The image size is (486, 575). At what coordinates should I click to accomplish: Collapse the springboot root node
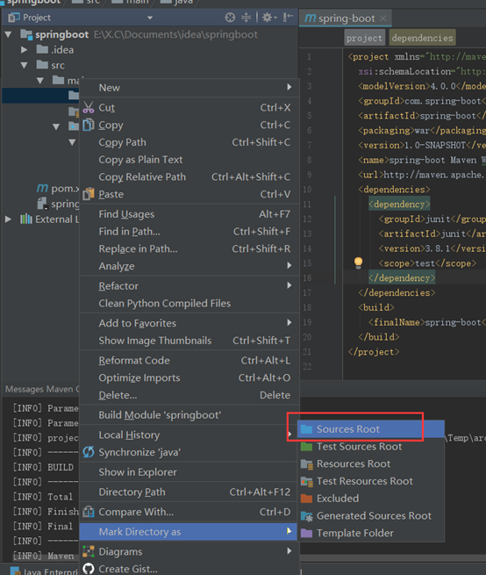coord(8,34)
